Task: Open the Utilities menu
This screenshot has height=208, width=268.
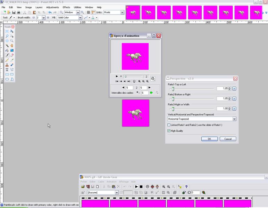Action: (x=77, y=7)
